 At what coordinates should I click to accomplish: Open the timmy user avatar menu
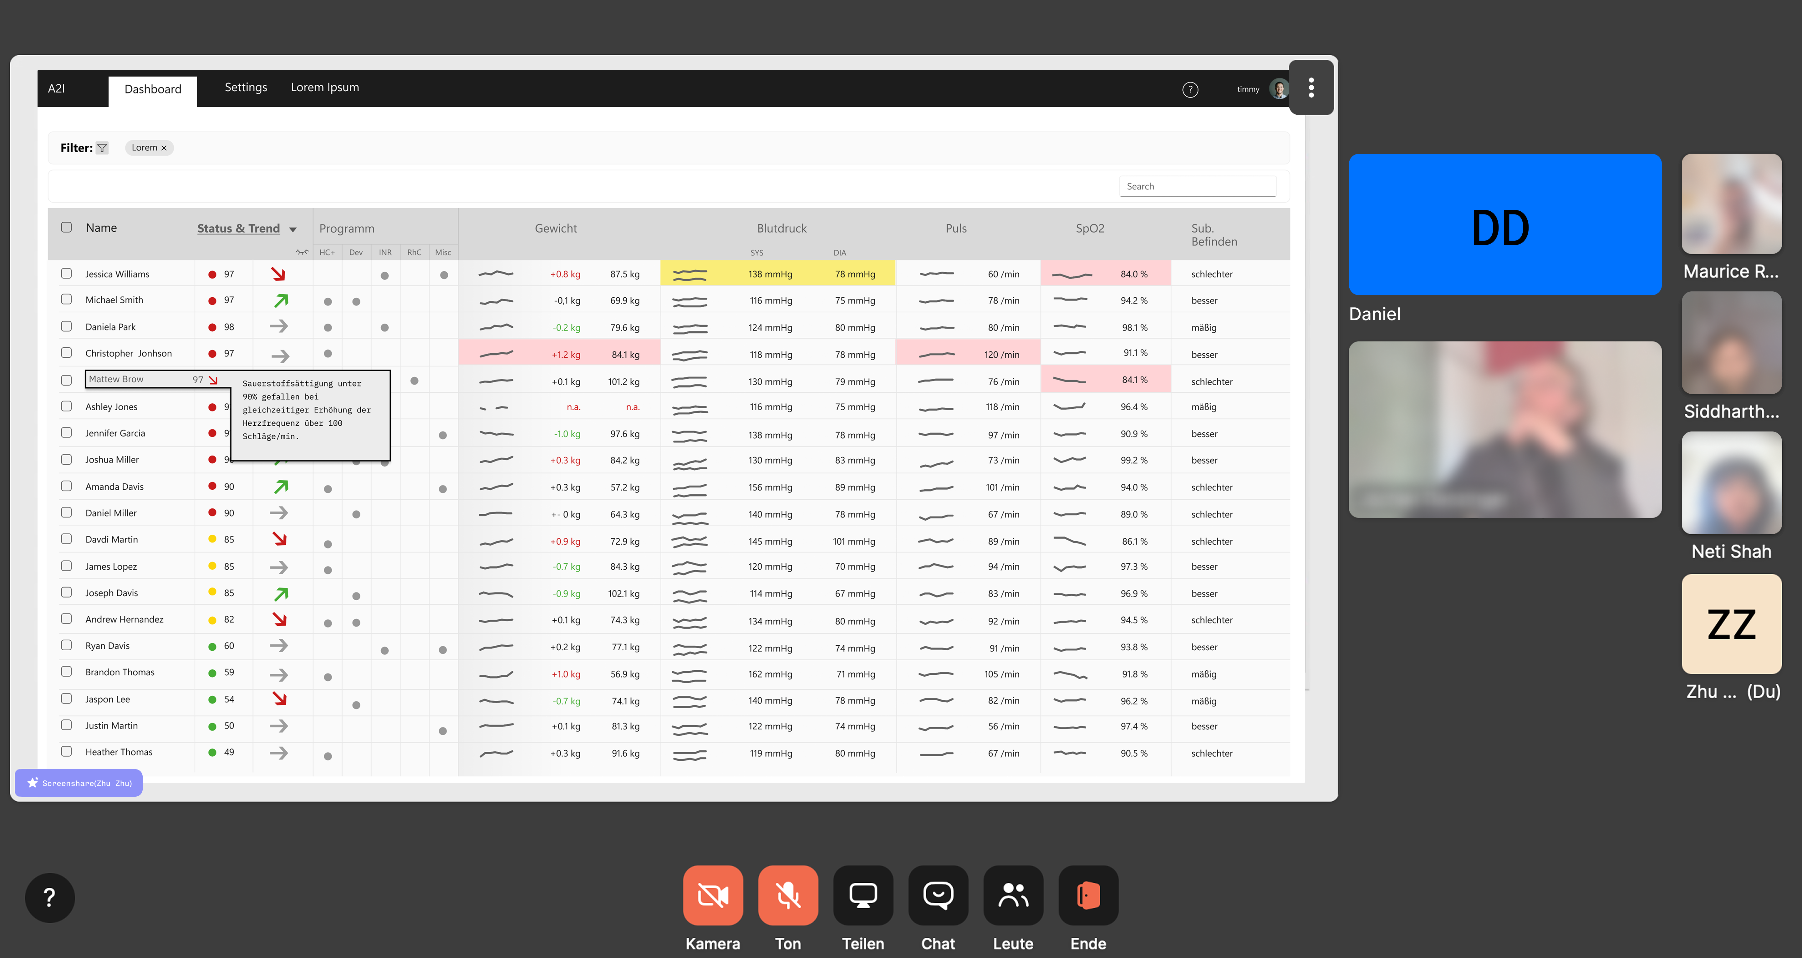(1278, 89)
